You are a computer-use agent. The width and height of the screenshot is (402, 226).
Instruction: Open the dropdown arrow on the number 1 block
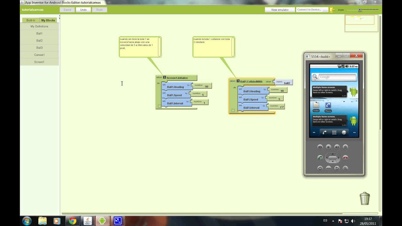[283, 107]
